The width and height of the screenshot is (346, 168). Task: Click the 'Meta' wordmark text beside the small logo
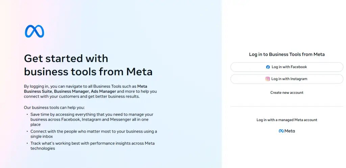coord(290,131)
